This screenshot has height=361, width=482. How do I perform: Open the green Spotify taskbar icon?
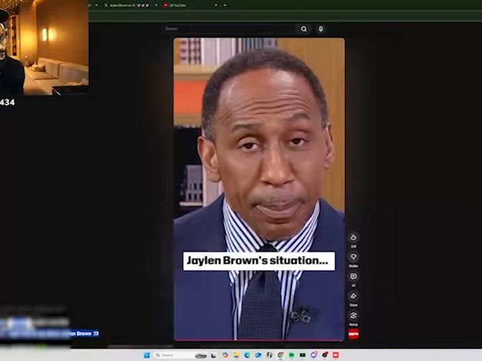(x=291, y=355)
